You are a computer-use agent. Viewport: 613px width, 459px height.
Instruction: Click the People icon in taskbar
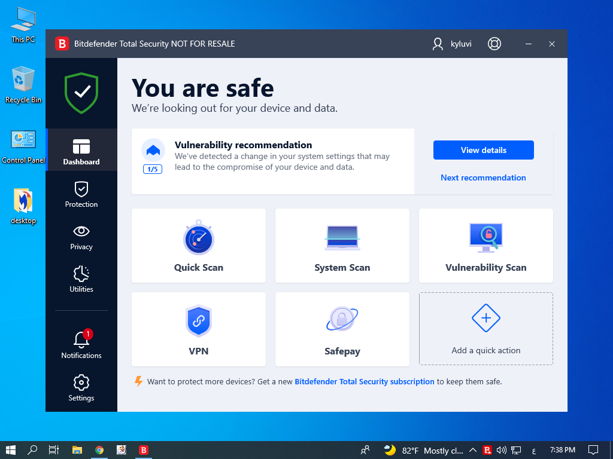pos(365,450)
